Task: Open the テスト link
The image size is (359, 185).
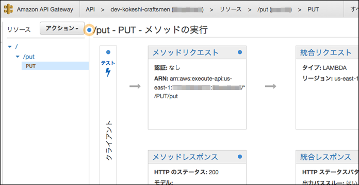Action: [108, 63]
